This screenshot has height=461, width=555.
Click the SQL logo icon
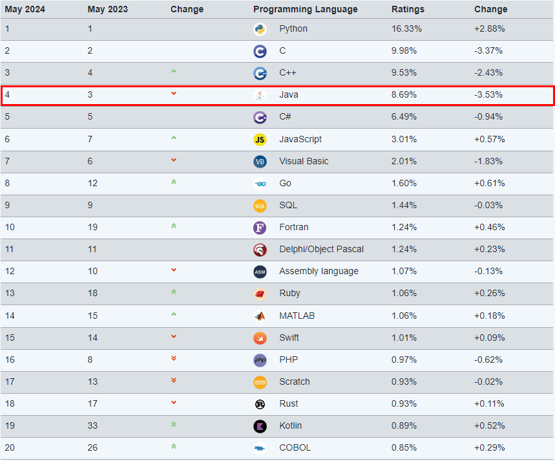[x=260, y=206]
